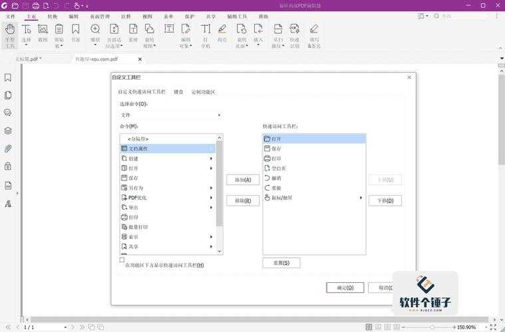Click the Zoom (缩放) magnifier icon
Image resolution: width=505 pixels, height=332 pixels.
(95, 35)
